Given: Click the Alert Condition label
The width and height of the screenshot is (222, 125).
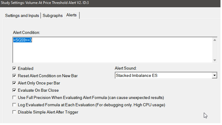Looking at the screenshot, I should [x=26, y=33].
